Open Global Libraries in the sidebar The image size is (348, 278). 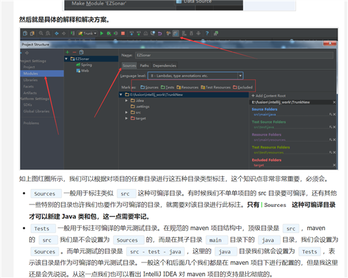(x=36, y=112)
